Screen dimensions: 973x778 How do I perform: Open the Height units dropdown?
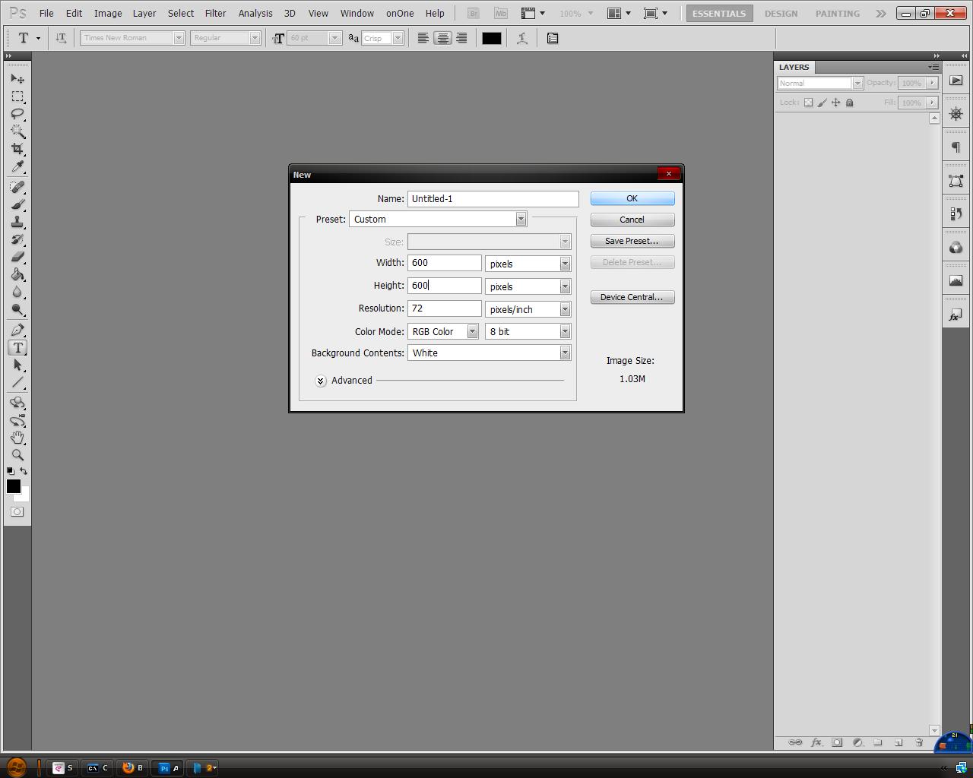tap(528, 286)
